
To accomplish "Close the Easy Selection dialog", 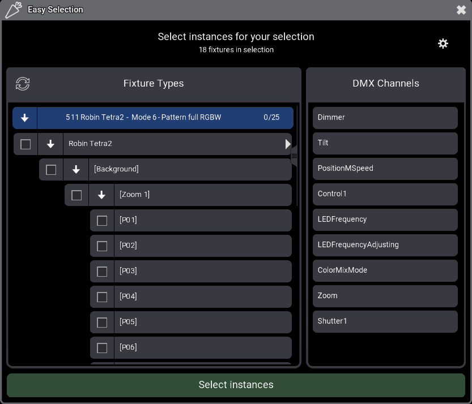I will (x=461, y=10).
